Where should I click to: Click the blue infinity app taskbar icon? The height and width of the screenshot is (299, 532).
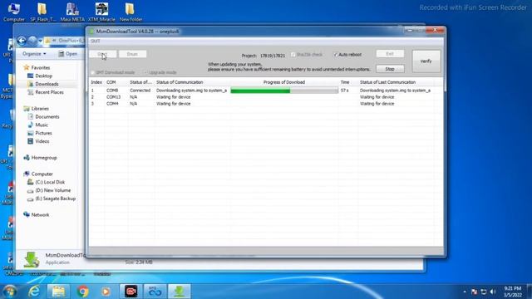pos(155,292)
